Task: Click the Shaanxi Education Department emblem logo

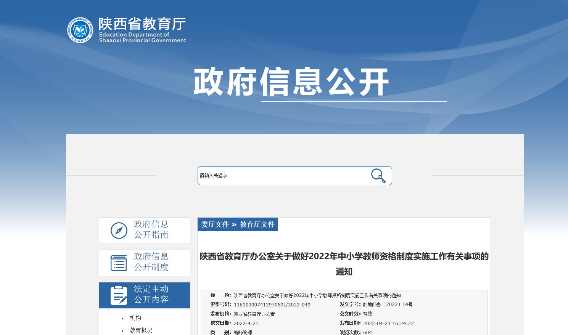Action: (x=80, y=30)
